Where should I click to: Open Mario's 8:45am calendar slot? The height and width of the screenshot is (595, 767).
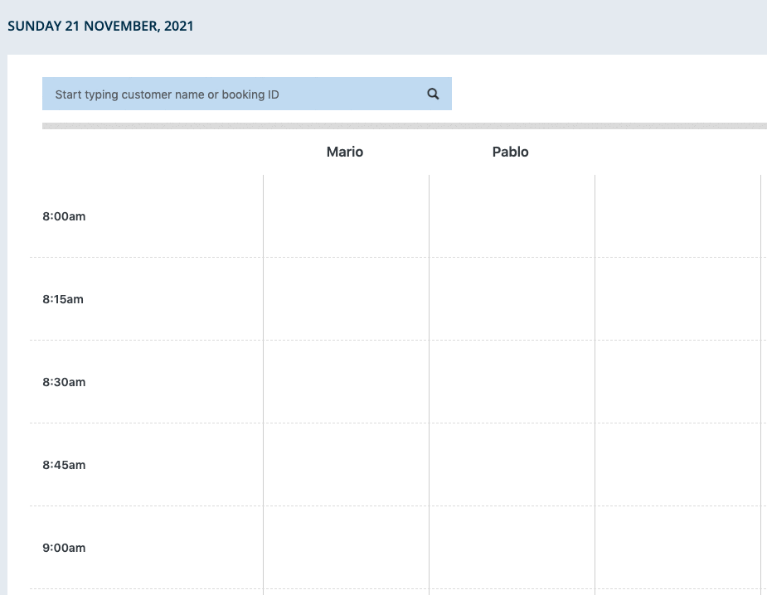346,465
